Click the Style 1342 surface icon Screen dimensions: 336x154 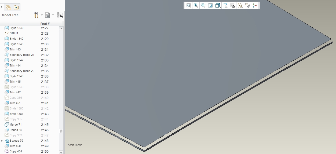(x=7, y=39)
